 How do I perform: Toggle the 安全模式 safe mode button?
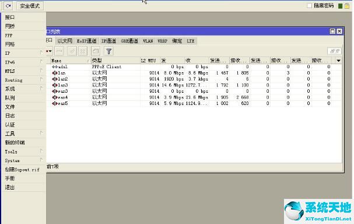pyautogui.click(x=30, y=6)
